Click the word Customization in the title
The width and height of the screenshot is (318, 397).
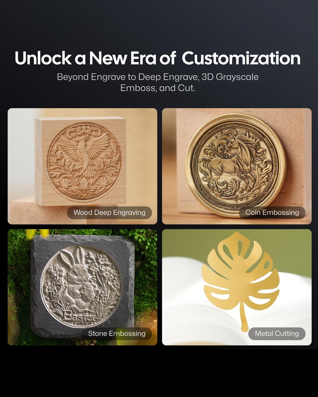tap(241, 58)
